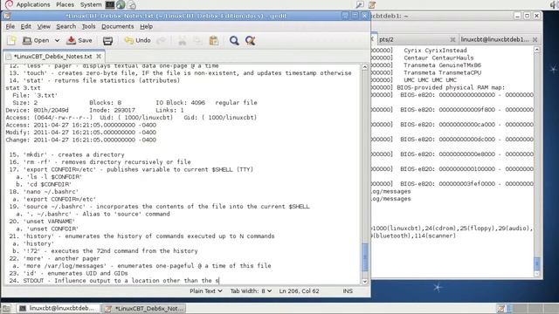This screenshot has width=559, height=314.
Task: Open the Plain Text language dropdown
Action: pos(206,290)
